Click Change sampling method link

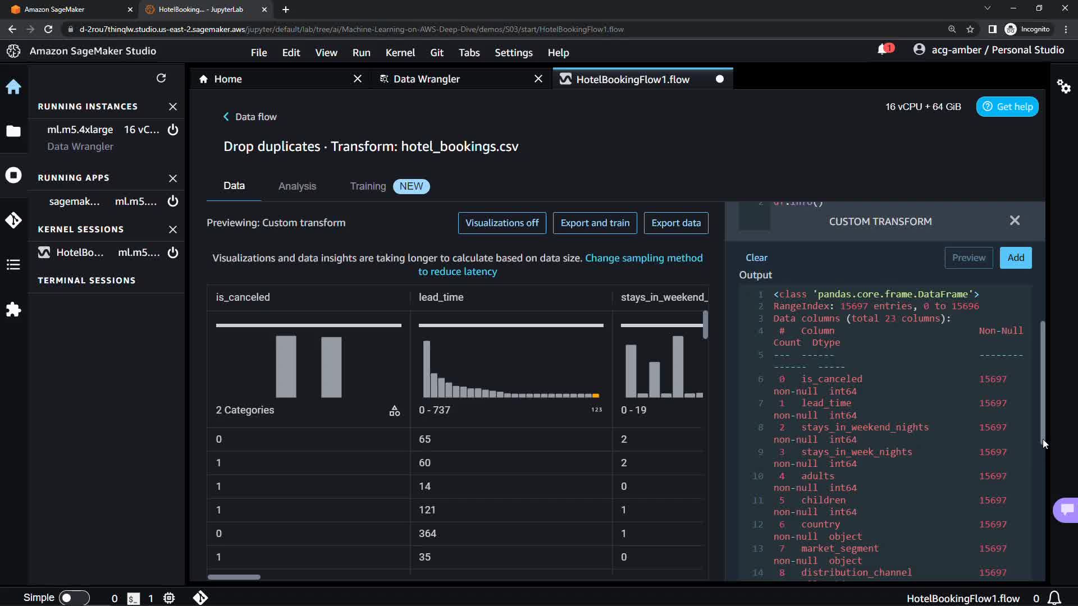(643, 258)
